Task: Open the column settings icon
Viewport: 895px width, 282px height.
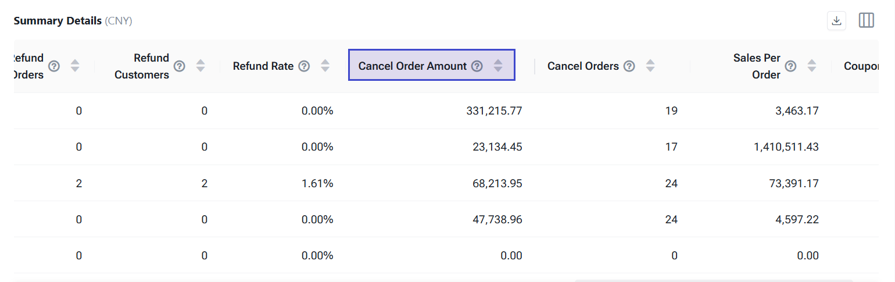Action: click(866, 21)
